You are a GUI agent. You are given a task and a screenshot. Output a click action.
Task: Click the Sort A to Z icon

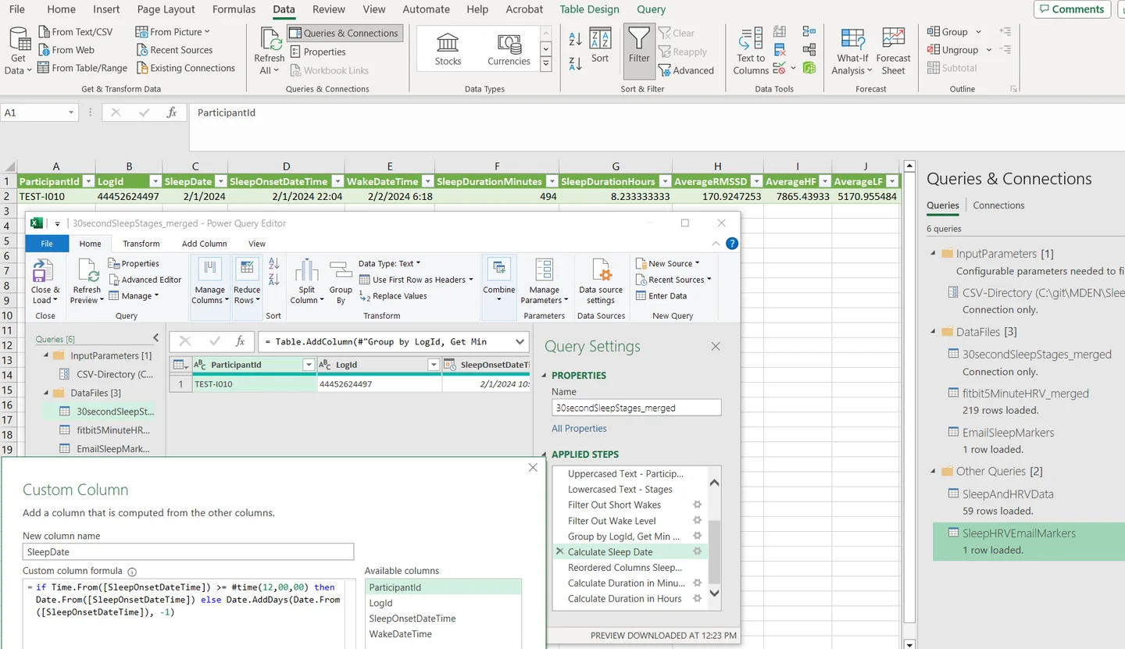(575, 40)
